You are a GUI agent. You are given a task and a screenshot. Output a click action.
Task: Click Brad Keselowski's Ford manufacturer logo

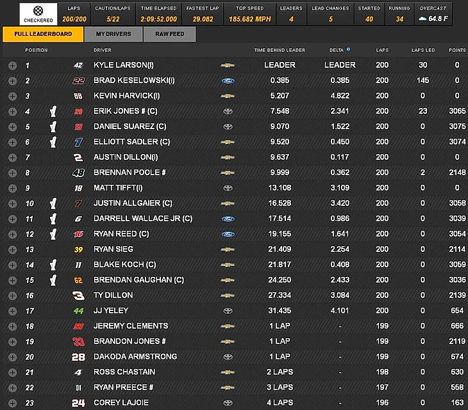point(227,81)
